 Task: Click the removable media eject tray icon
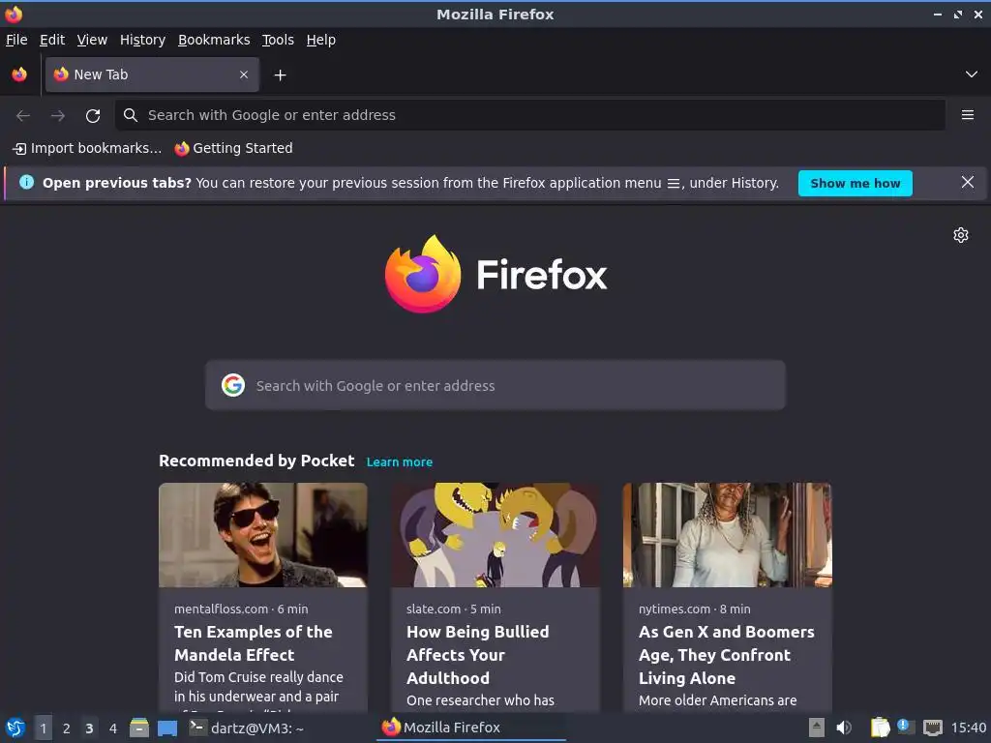[x=817, y=728]
